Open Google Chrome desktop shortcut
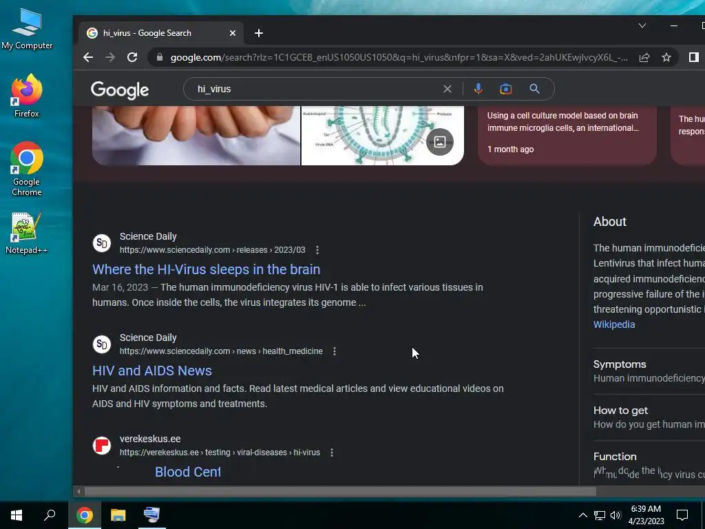This screenshot has width=705, height=529. point(27,169)
